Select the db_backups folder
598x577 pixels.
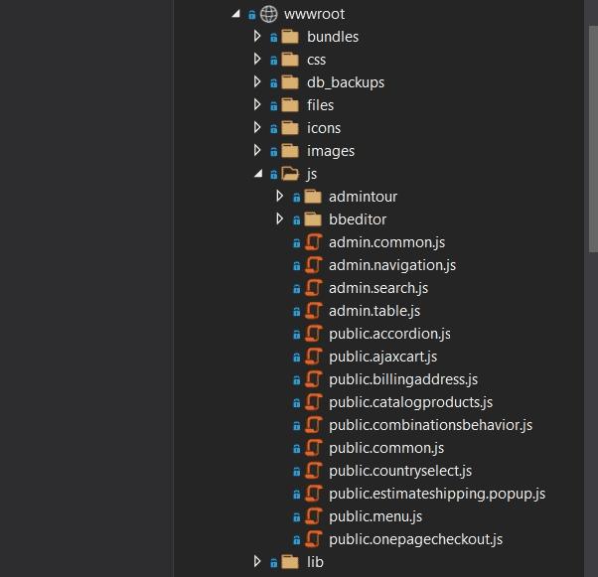tap(346, 82)
